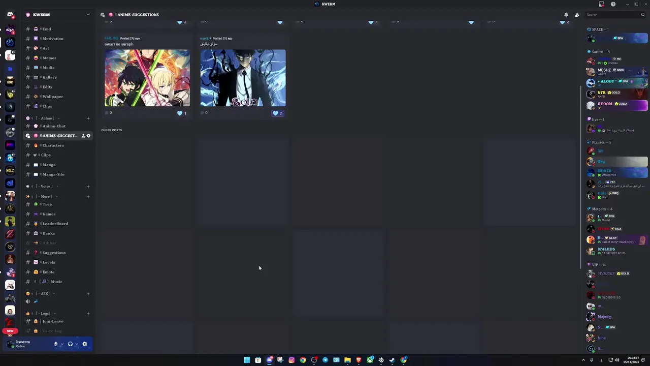Open the Levels channel
Screen dimensions: 650x366
[58, 262]
